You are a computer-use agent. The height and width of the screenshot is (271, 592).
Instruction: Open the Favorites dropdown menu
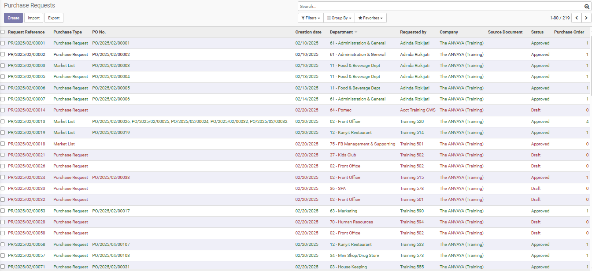(370, 18)
